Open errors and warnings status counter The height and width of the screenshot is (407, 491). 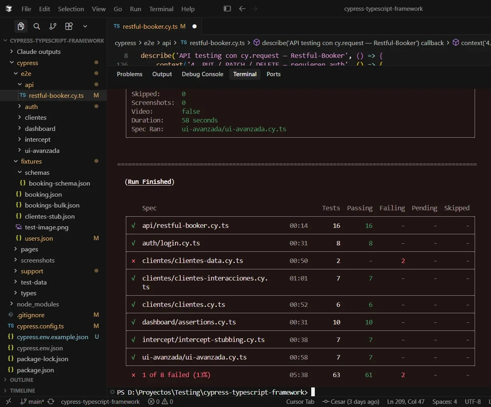pos(161,402)
